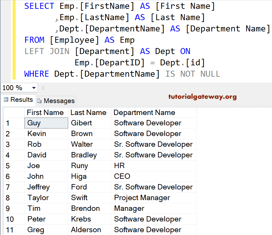
Task: Select the cell containing Joe
Action: pyautogui.click(x=46, y=166)
